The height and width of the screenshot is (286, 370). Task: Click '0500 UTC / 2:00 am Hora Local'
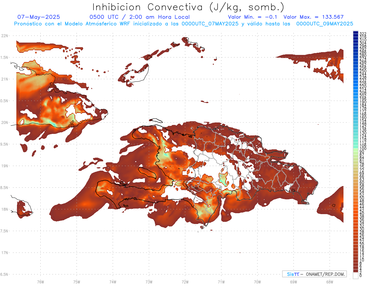[x=139, y=17]
